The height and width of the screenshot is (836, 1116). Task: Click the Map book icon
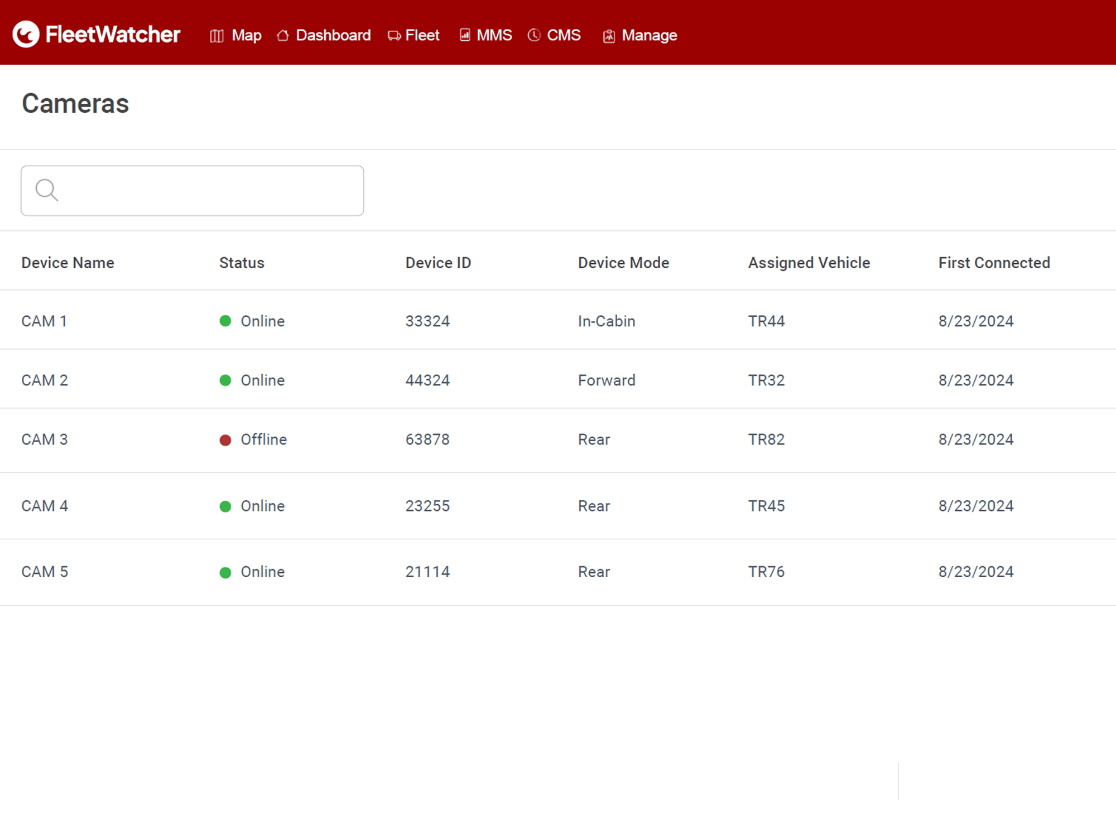tap(217, 36)
